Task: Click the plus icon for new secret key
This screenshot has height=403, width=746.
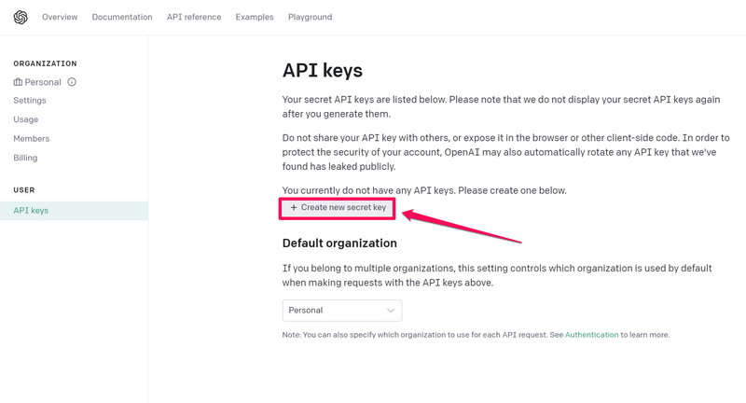Action: coord(294,208)
